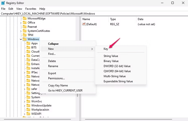Select the System key in the tree
The image size is (188, 121).
click(36, 97)
